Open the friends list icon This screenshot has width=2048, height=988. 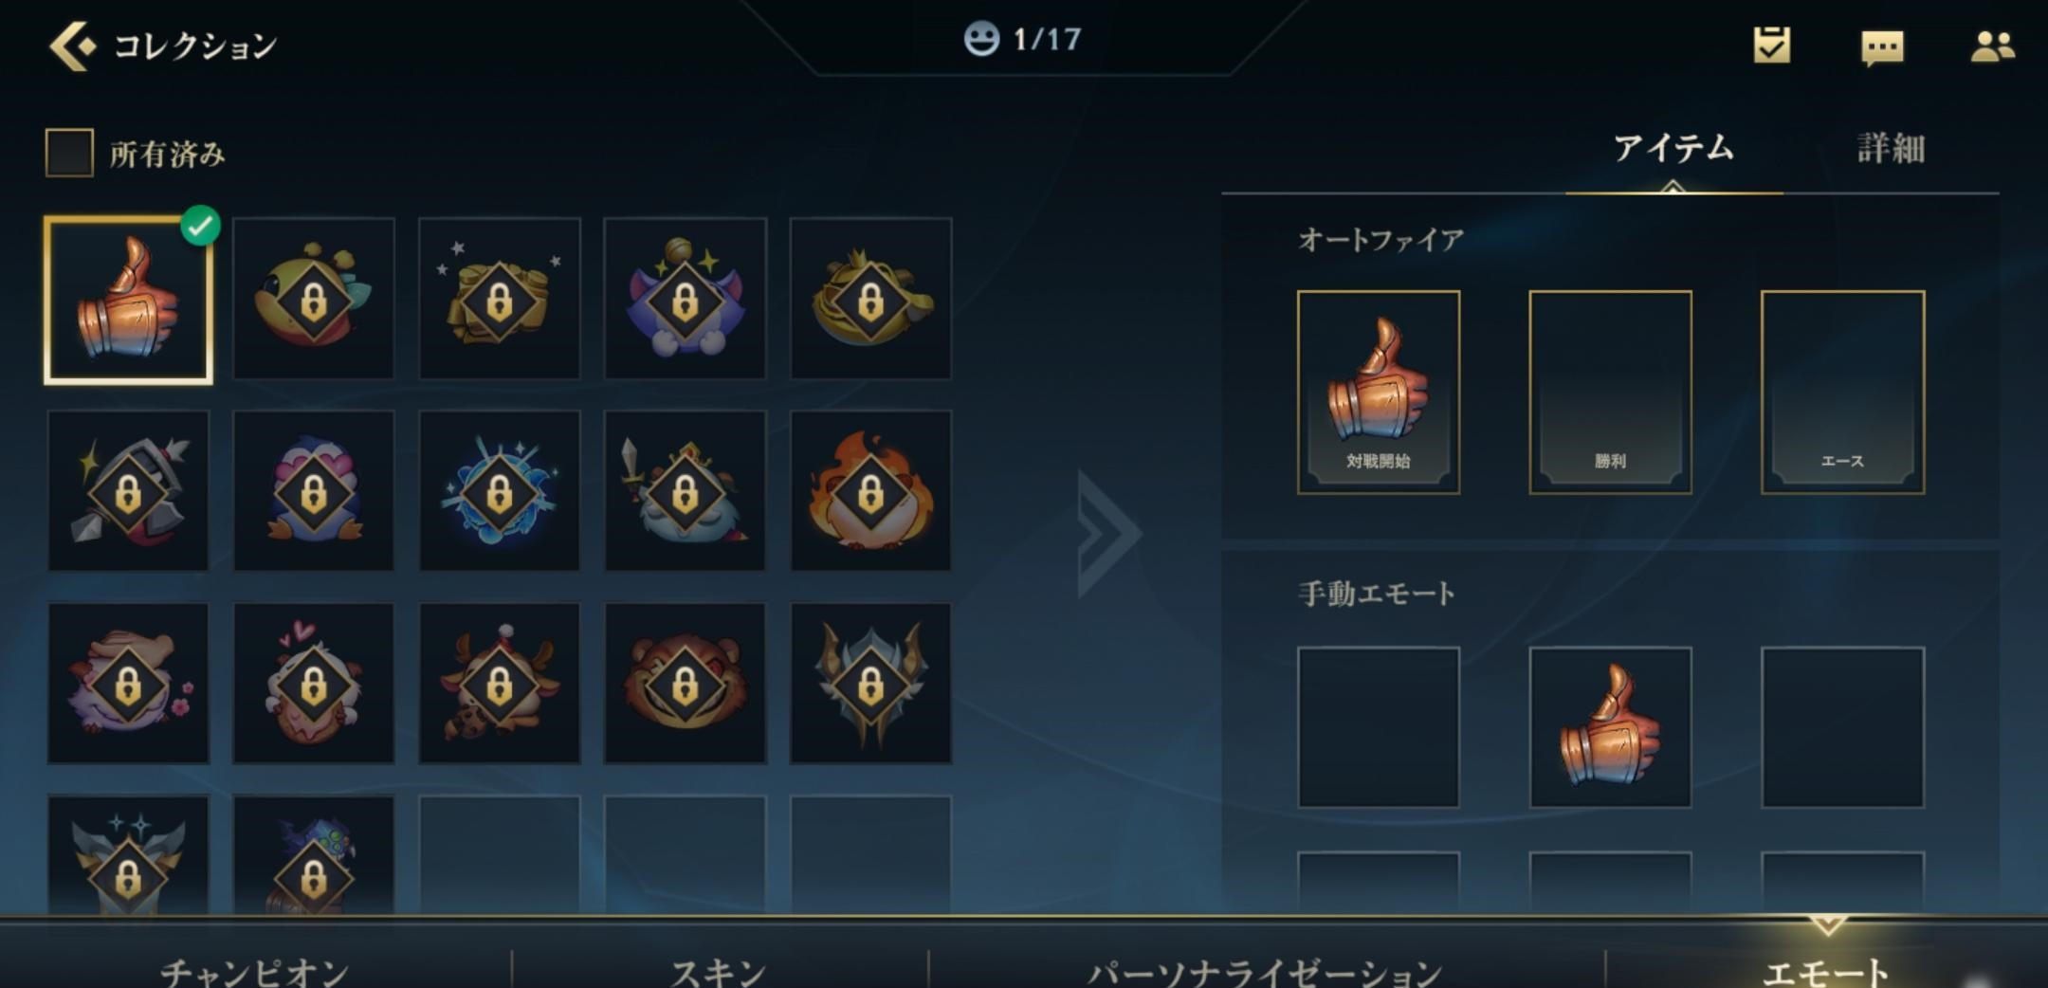click(1992, 46)
